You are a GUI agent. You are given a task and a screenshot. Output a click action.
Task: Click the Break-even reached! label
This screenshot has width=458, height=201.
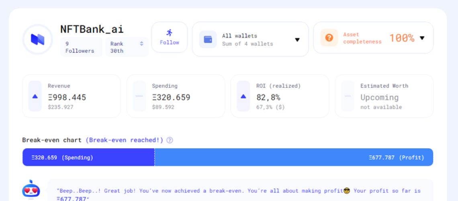pos(125,140)
